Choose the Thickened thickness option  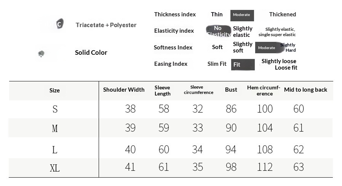click(x=283, y=14)
